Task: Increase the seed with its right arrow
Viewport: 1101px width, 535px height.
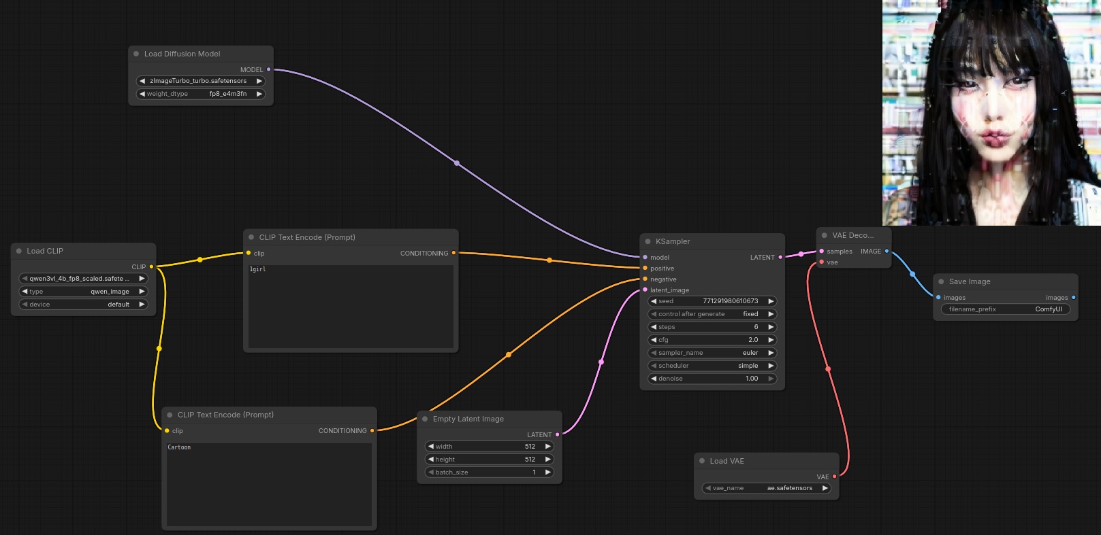Action: click(771, 301)
